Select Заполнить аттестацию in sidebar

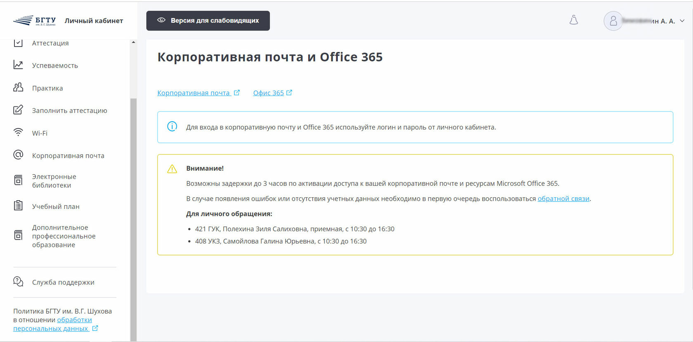click(x=70, y=110)
